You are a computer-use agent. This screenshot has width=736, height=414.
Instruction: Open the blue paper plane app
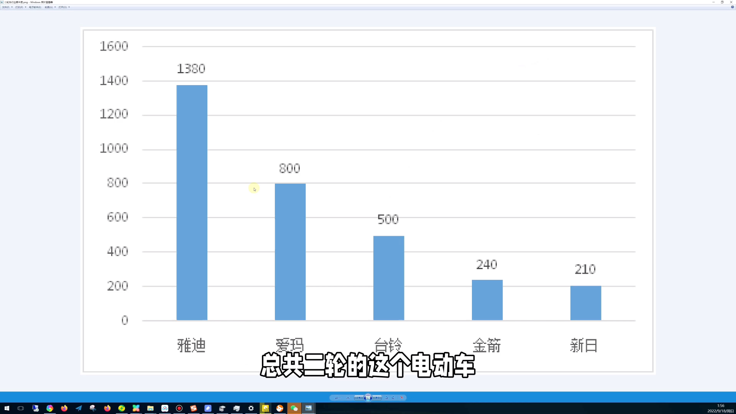click(79, 408)
